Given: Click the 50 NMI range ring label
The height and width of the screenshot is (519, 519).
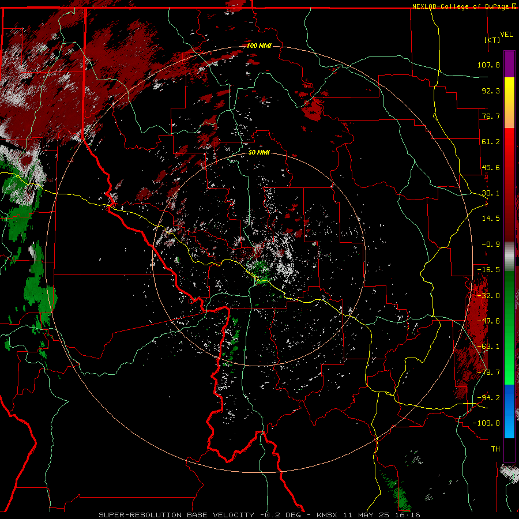Looking at the screenshot, I should (259, 153).
